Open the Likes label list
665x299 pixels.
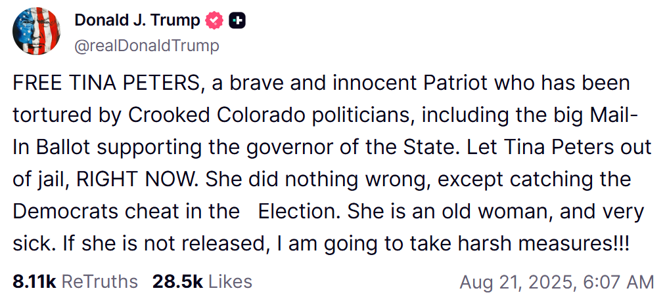click(x=230, y=281)
